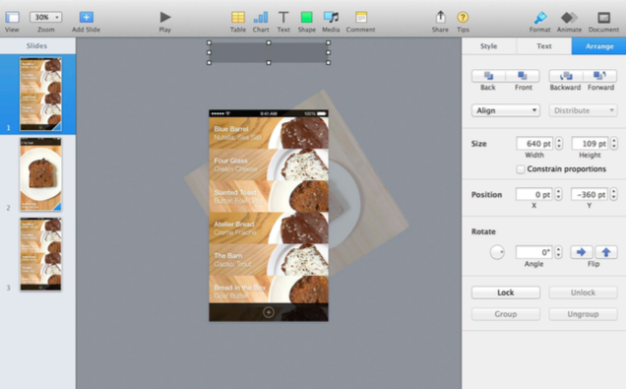Click the Bread in the Box row

269,290
